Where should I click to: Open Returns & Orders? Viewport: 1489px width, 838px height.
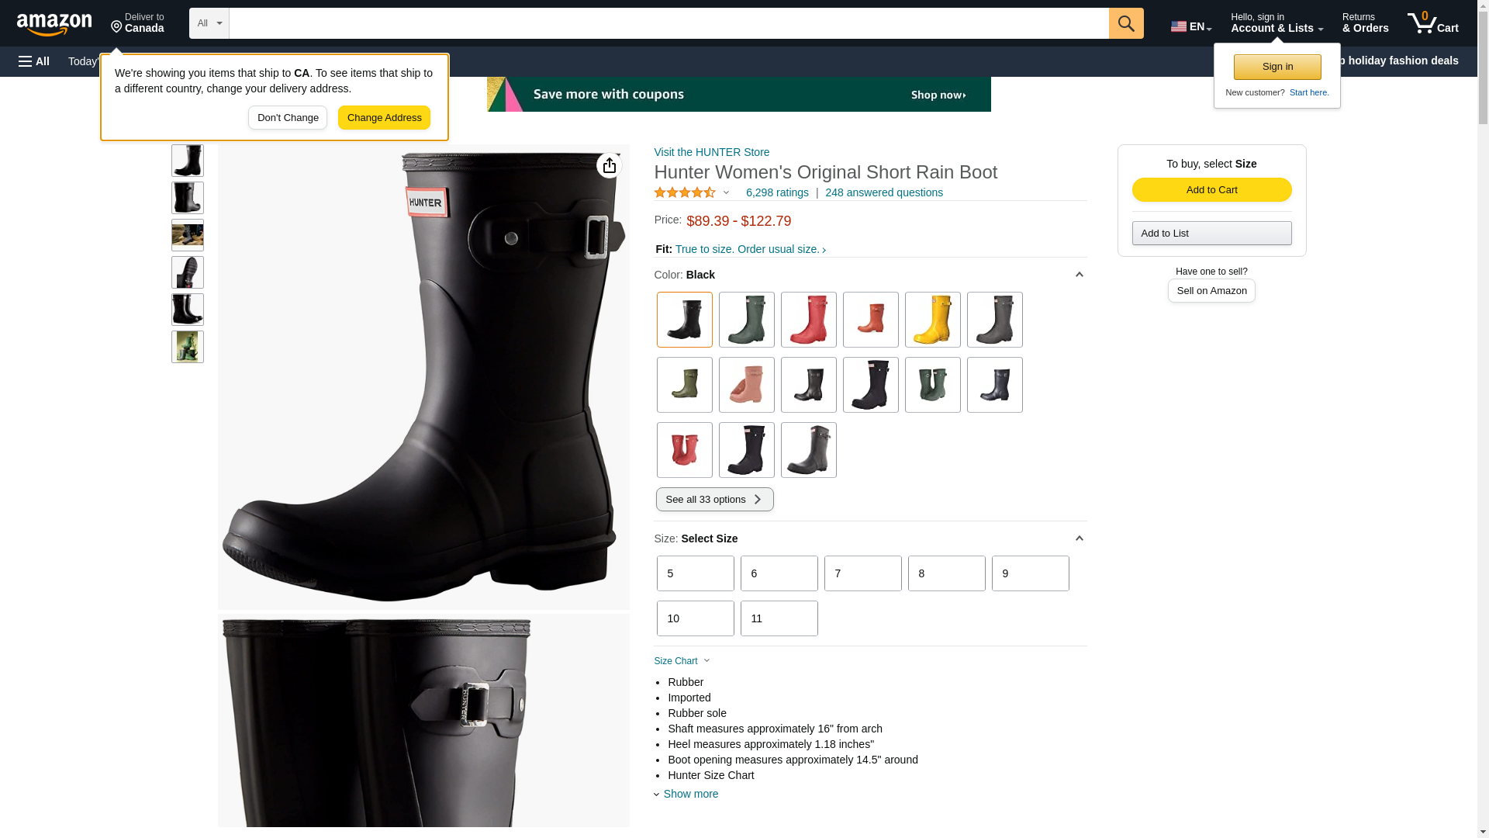coord(1365,23)
